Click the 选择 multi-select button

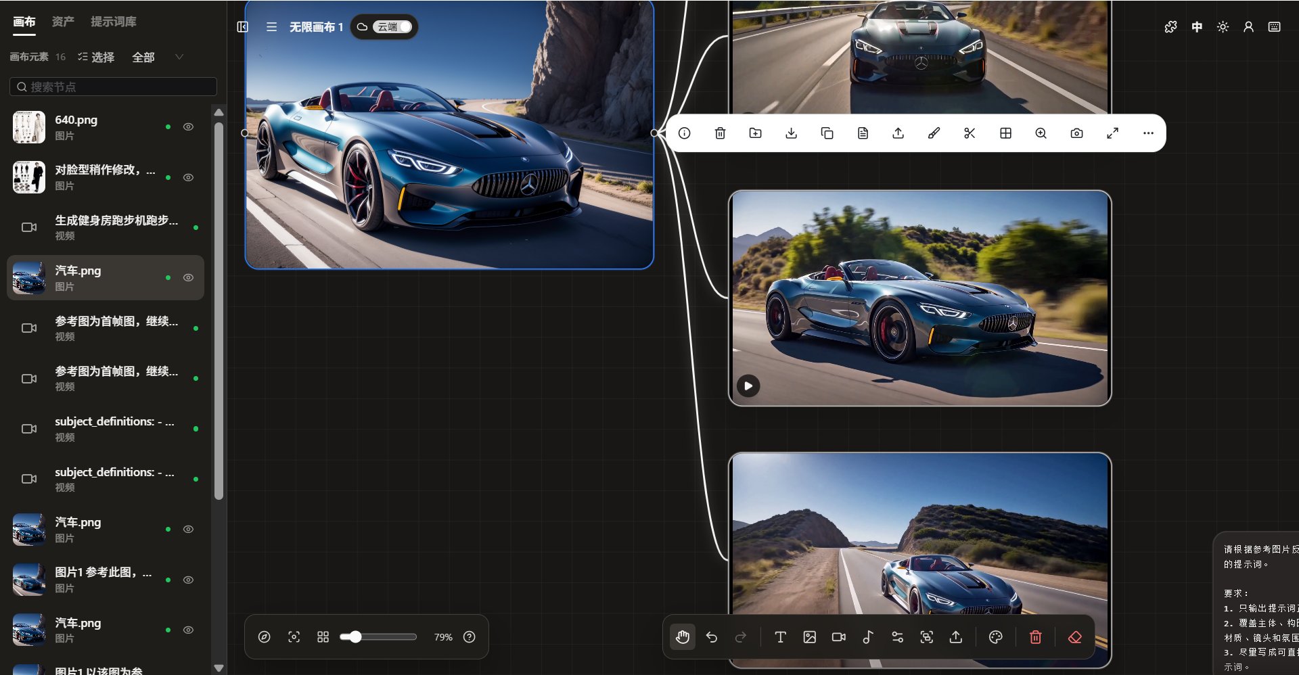96,57
